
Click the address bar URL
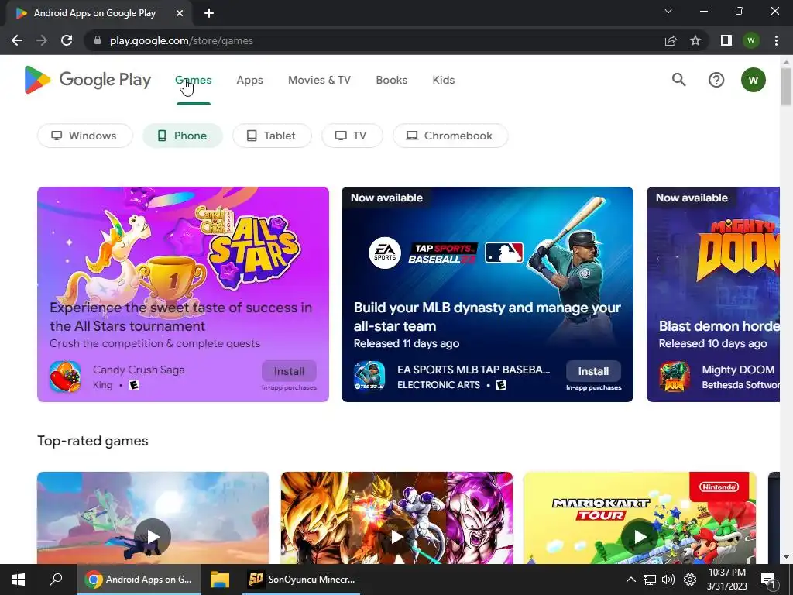coord(181,40)
